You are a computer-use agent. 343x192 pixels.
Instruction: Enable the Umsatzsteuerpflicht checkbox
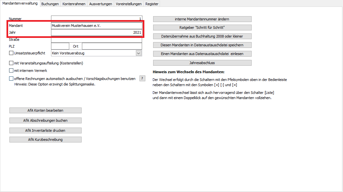[11, 53]
